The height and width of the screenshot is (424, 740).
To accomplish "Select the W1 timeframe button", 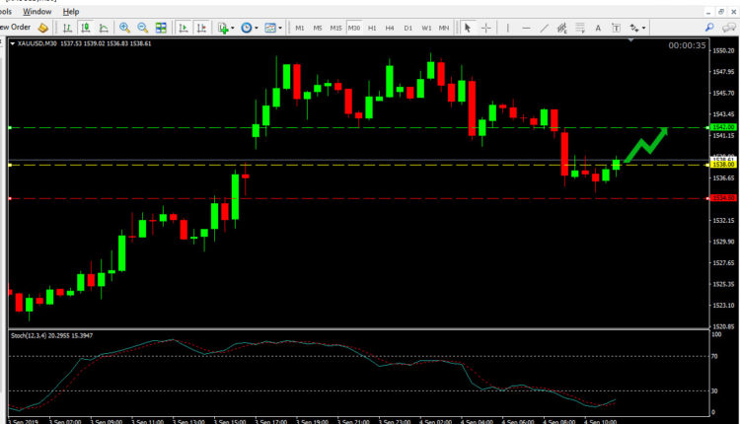I will [x=426, y=28].
